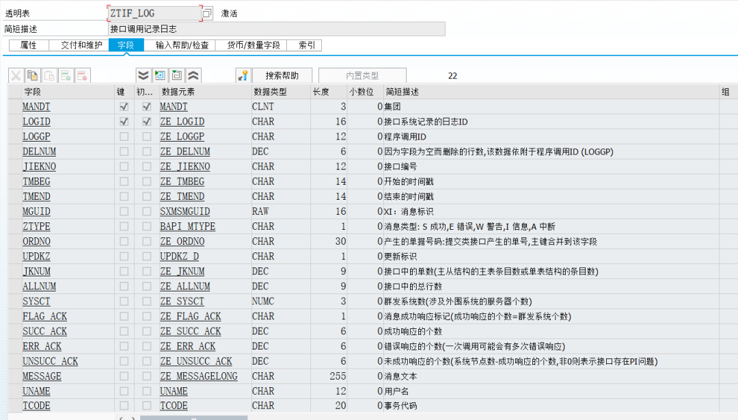Switch to the 属性 tab
This screenshot has height=420, width=738.
pyautogui.click(x=29, y=45)
